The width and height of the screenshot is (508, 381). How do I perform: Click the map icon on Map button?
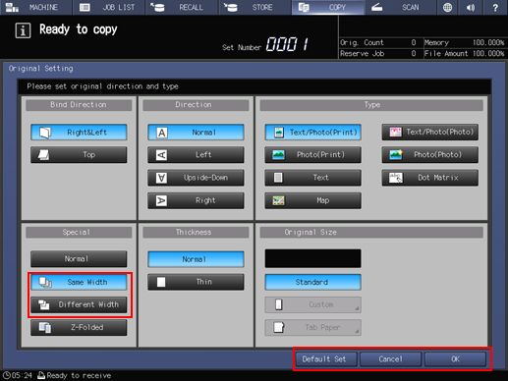[x=278, y=200]
